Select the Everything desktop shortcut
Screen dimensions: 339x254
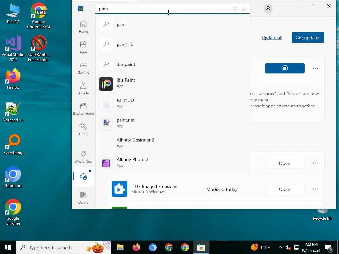tap(13, 145)
